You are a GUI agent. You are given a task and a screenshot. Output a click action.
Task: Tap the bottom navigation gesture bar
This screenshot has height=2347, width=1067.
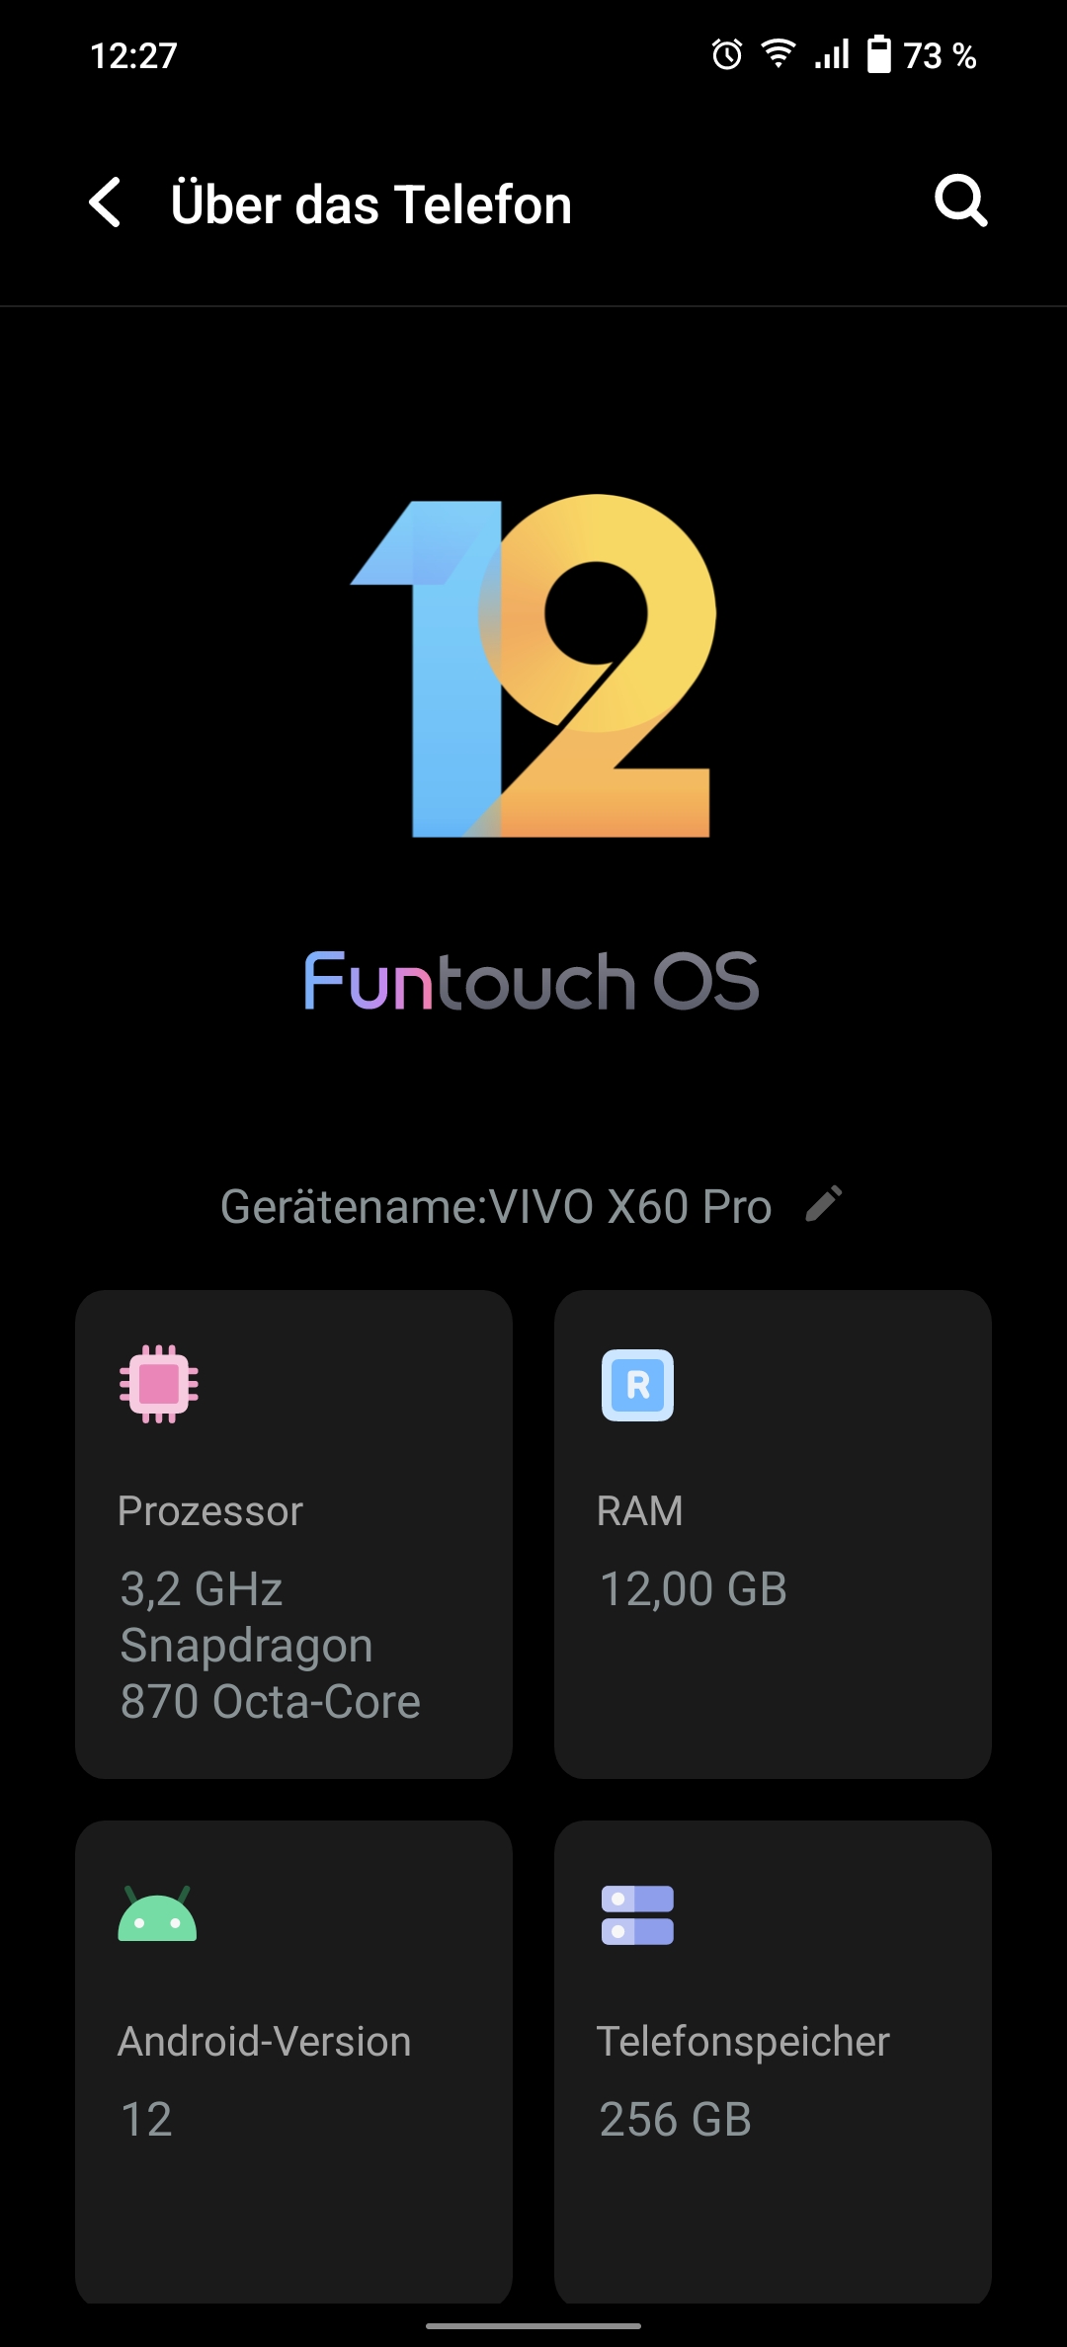(533, 2326)
